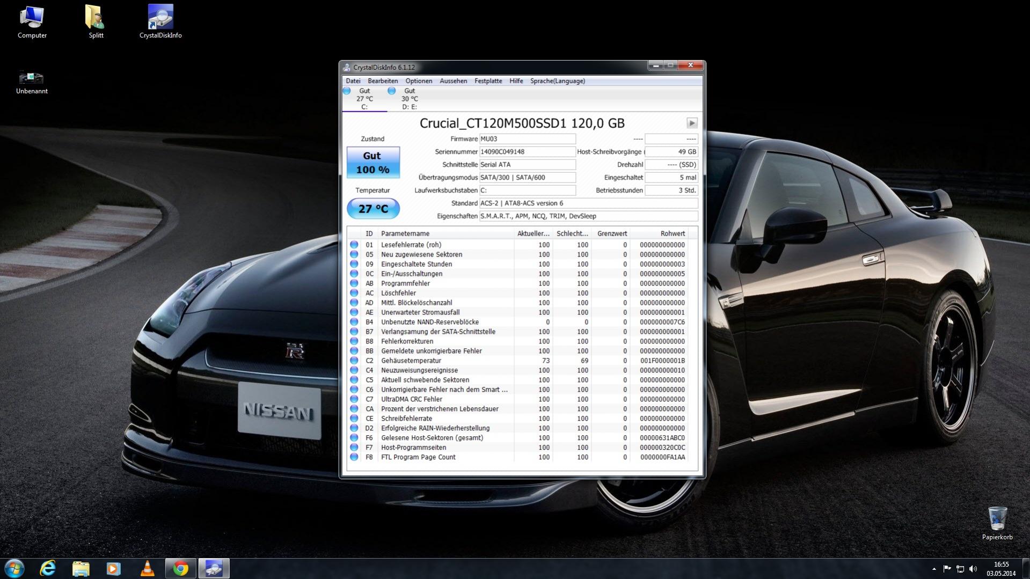Open the Hilfe menu
Image resolution: width=1030 pixels, height=579 pixels.
[x=516, y=81]
